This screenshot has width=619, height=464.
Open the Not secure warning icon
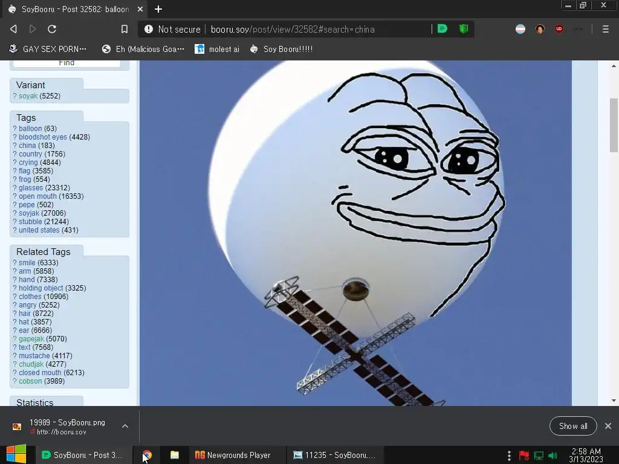pos(149,29)
